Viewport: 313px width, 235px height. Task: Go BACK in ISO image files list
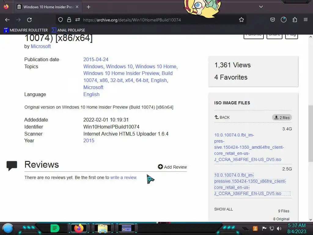[222, 117]
